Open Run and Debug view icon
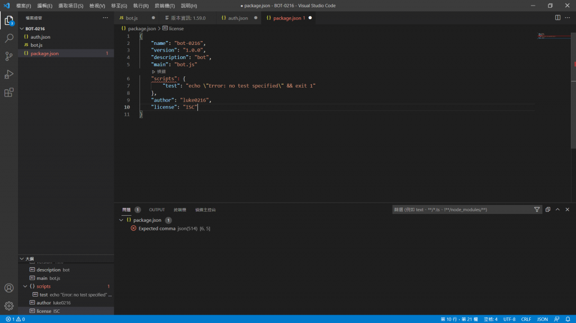This screenshot has width=576, height=323. point(9,74)
